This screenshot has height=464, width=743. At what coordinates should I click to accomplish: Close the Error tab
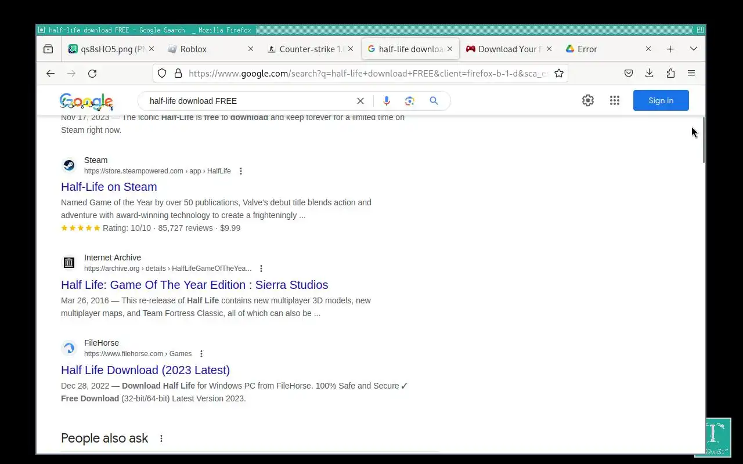[648, 49]
